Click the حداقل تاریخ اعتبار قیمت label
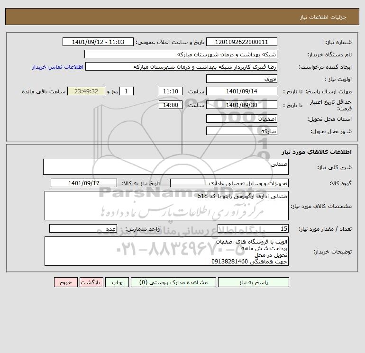365x353 pixels. tap(331, 105)
